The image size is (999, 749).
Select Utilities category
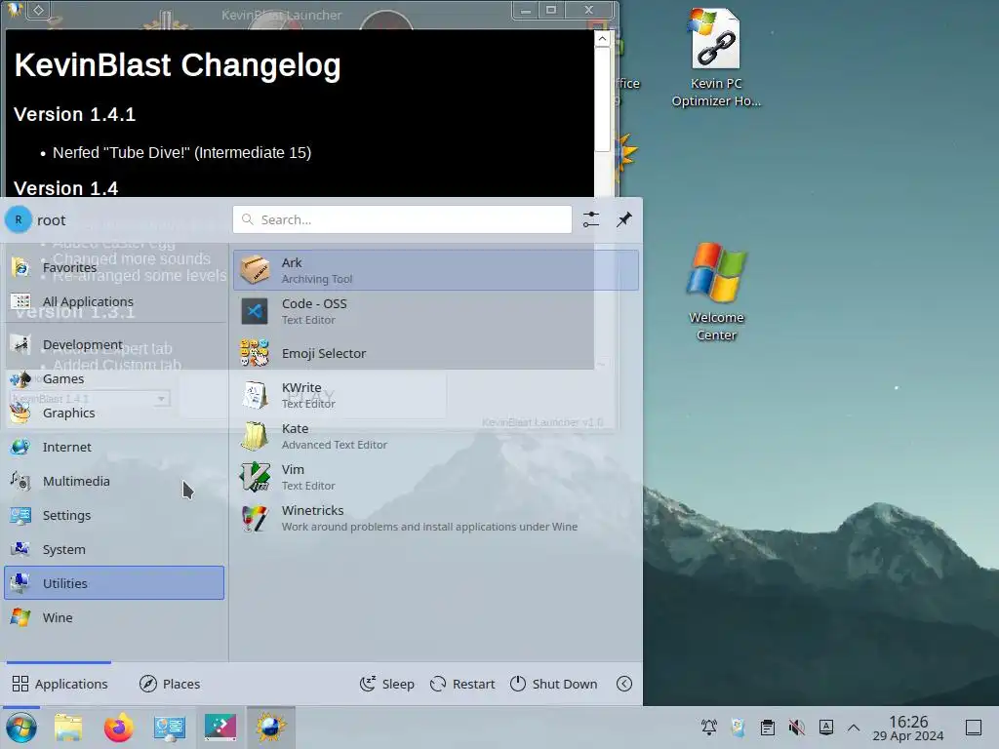click(x=114, y=583)
